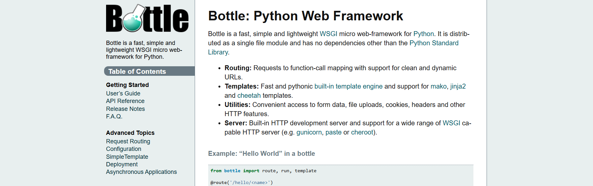Click the Table of Contents header
The height and width of the screenshot is (186, 593).
tap(137, 72)
